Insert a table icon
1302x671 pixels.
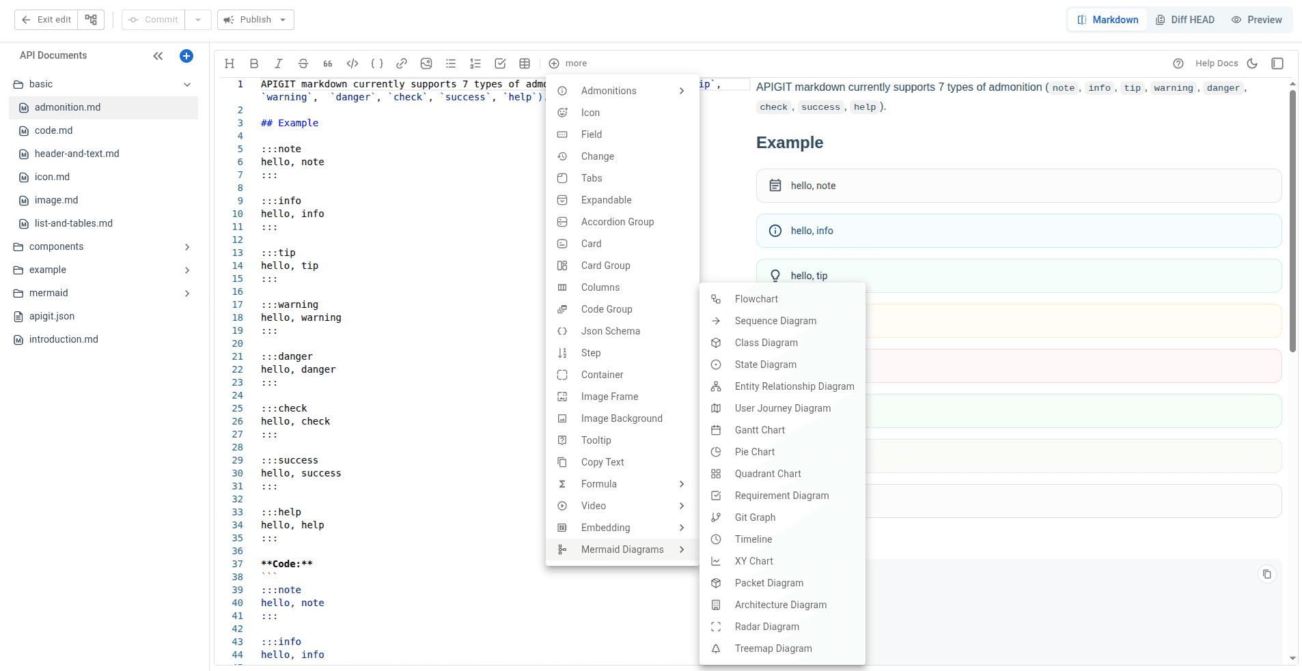pyautogui.click(x=525, y=63)
